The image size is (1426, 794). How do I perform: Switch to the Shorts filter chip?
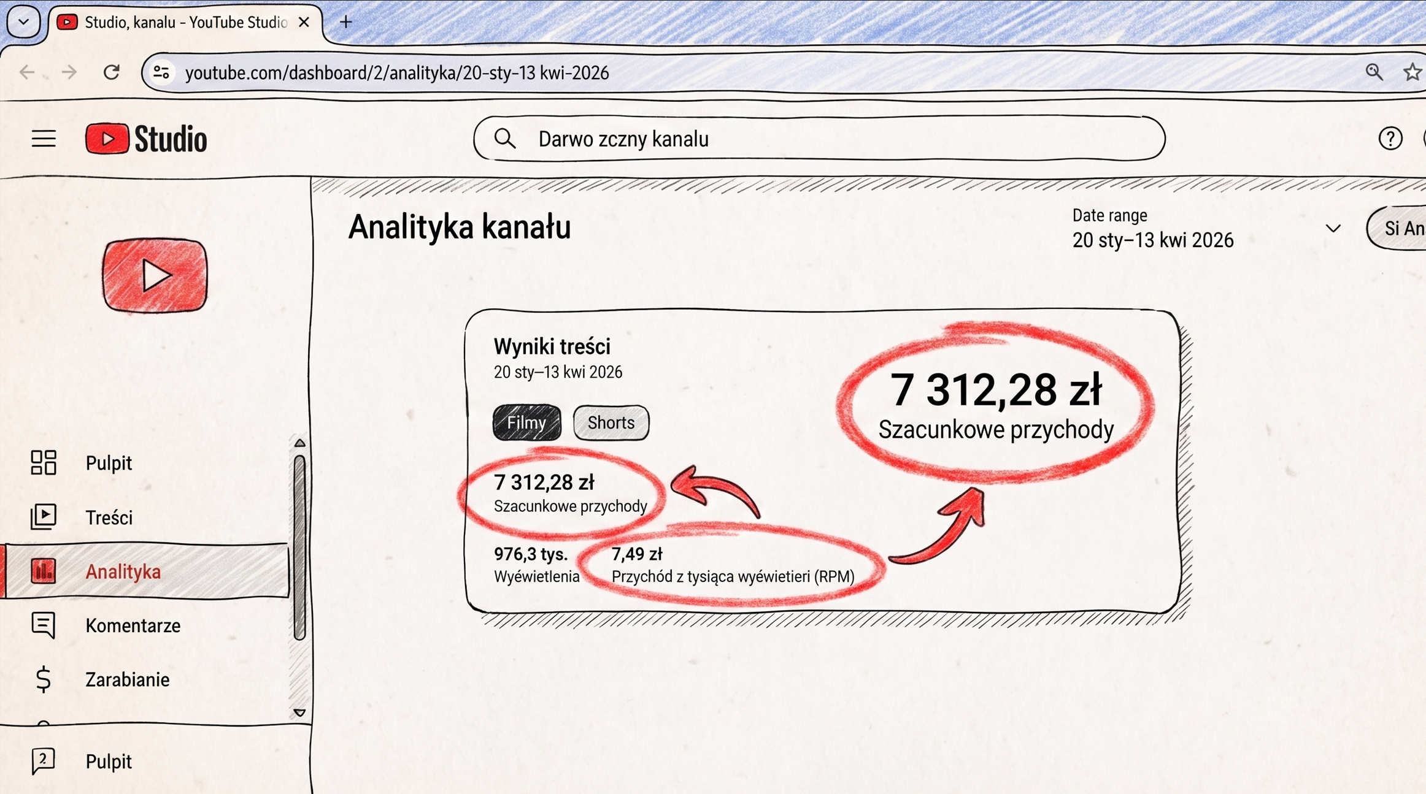coord(611,422)
